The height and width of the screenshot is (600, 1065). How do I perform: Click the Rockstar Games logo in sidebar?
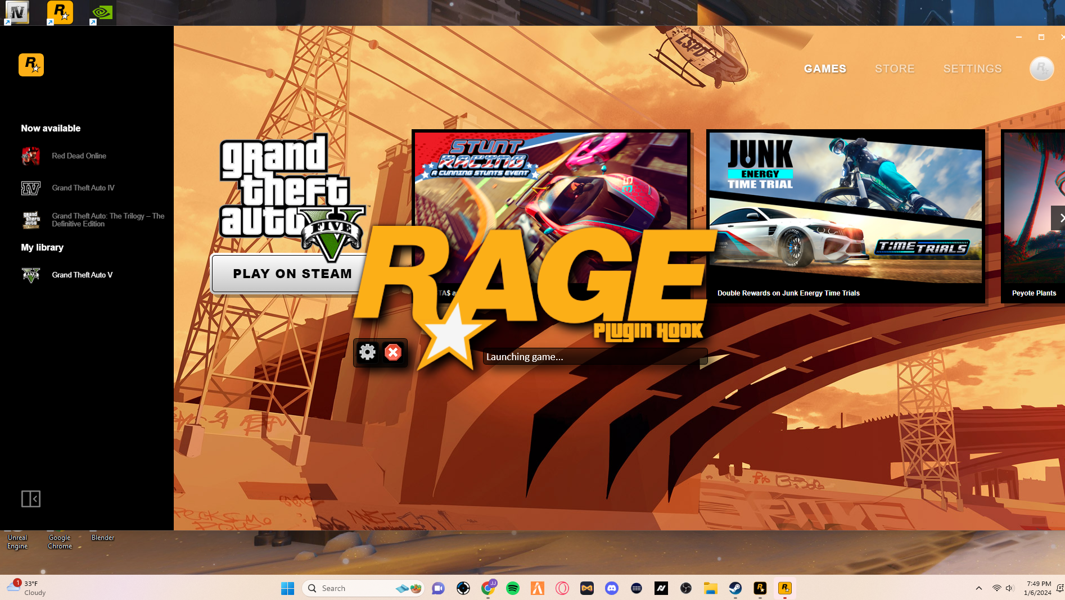click(x=31, y=65)
